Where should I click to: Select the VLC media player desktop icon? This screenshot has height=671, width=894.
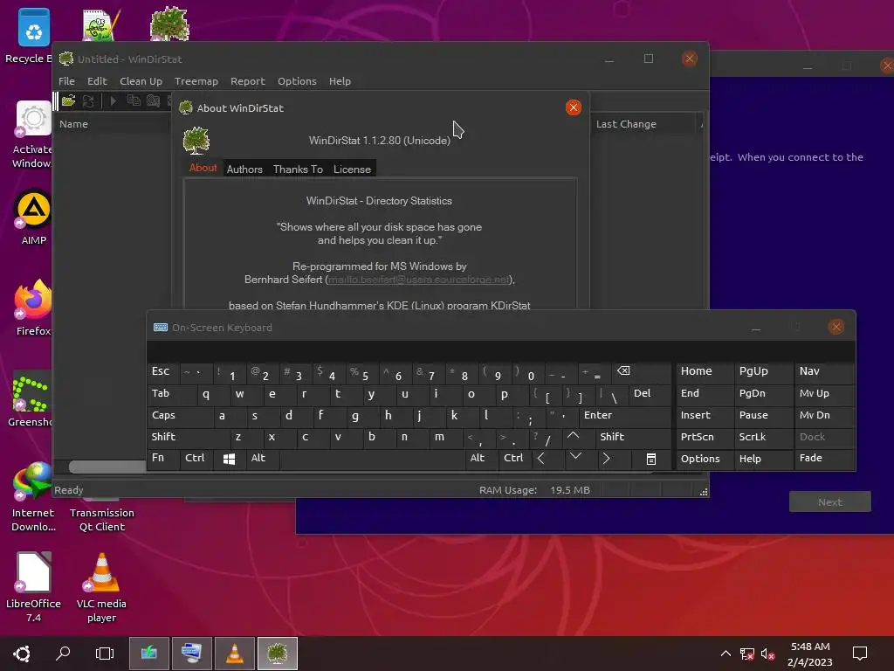coord(101,587)
